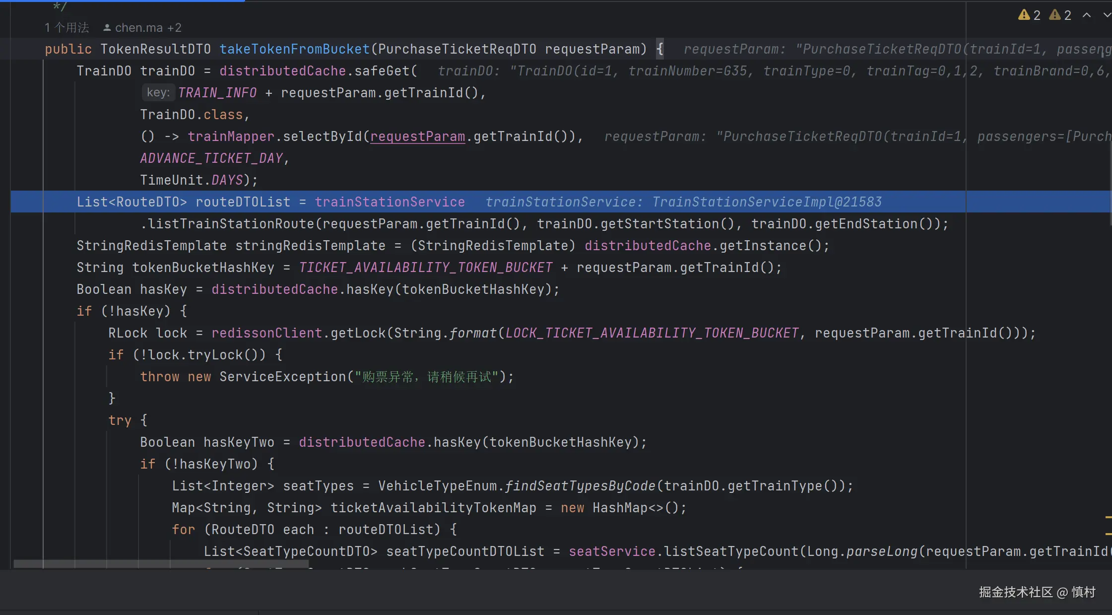This screenshot has width=1112, height=615.
Task: Click the inline trainStationService debug value hint
Action: click(683, 202)
